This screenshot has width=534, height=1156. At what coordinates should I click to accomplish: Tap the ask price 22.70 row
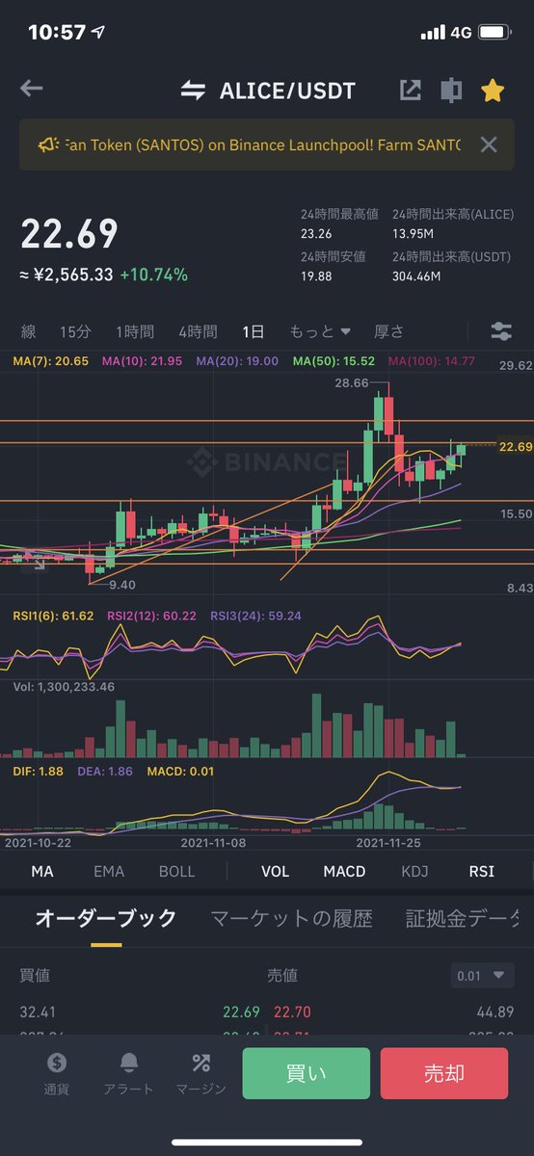point(291,1011)
